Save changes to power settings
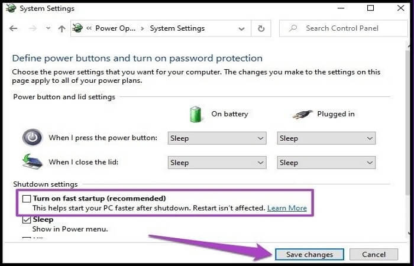 coord(309,254)
